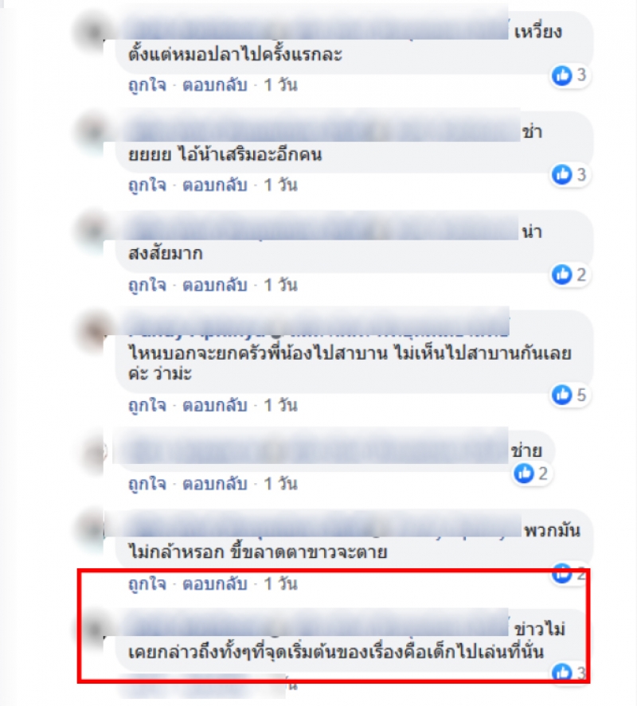Screen dimensions: 637x706
Task: Reply to the comment ไอ้น้าเสริมอะอีกคน
Action: point(215,185)
